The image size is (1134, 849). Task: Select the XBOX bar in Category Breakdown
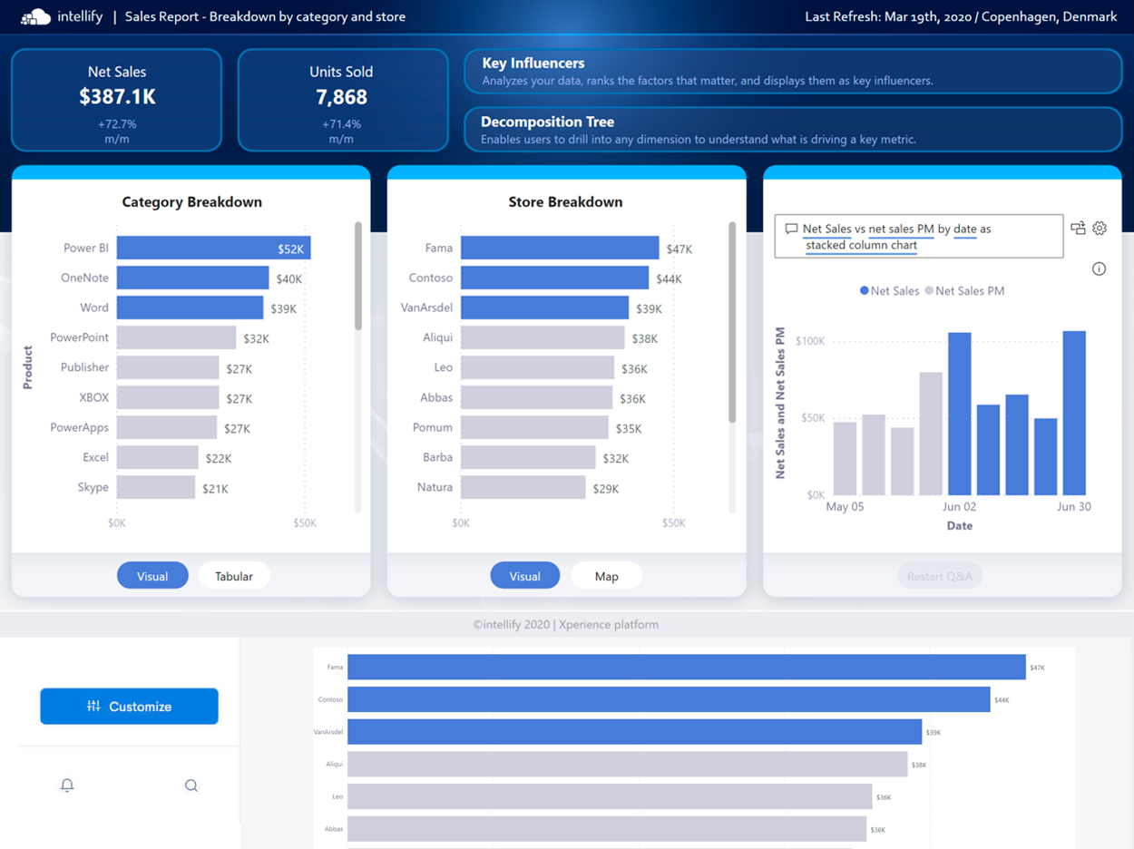(168, 397)
